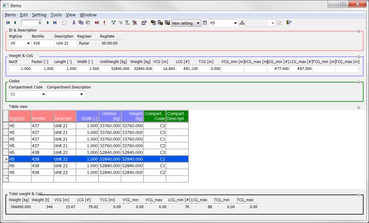The image size is (369, 223).
Task: Select the last Unit 22 row with C2
Action: [x=98, y=172]
